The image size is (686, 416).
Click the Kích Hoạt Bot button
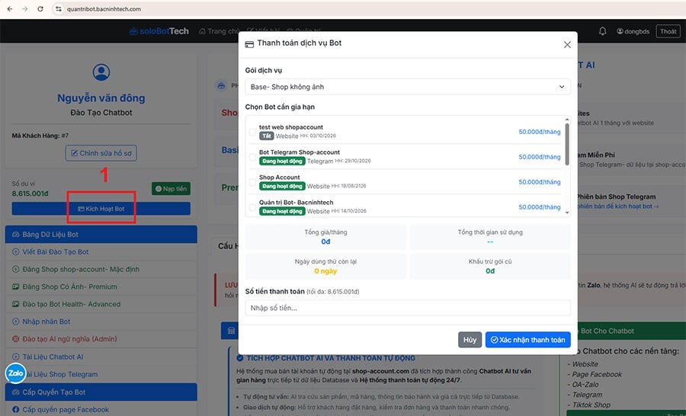(x=101, y=209)
